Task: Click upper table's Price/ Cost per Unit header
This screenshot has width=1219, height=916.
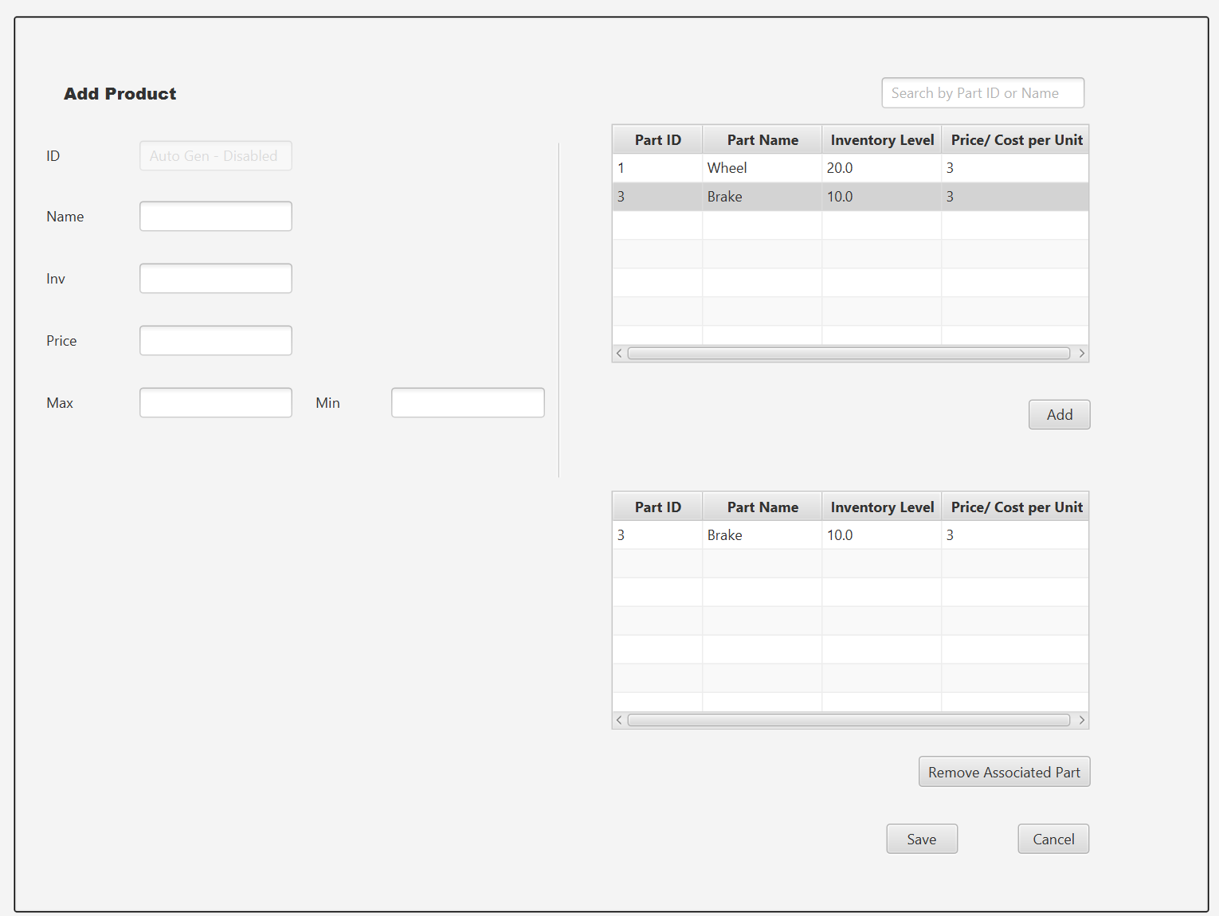Action: click(1016, 140)
